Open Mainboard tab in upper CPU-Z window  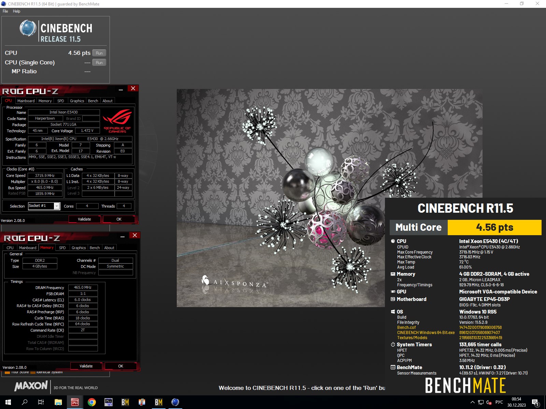pyautogui.click(x=26, y=101)
